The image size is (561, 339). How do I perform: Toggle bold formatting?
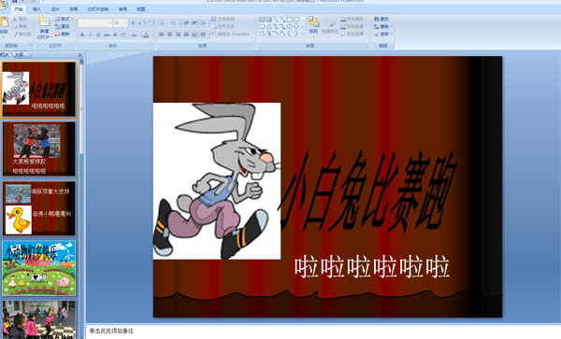point(82,35)
